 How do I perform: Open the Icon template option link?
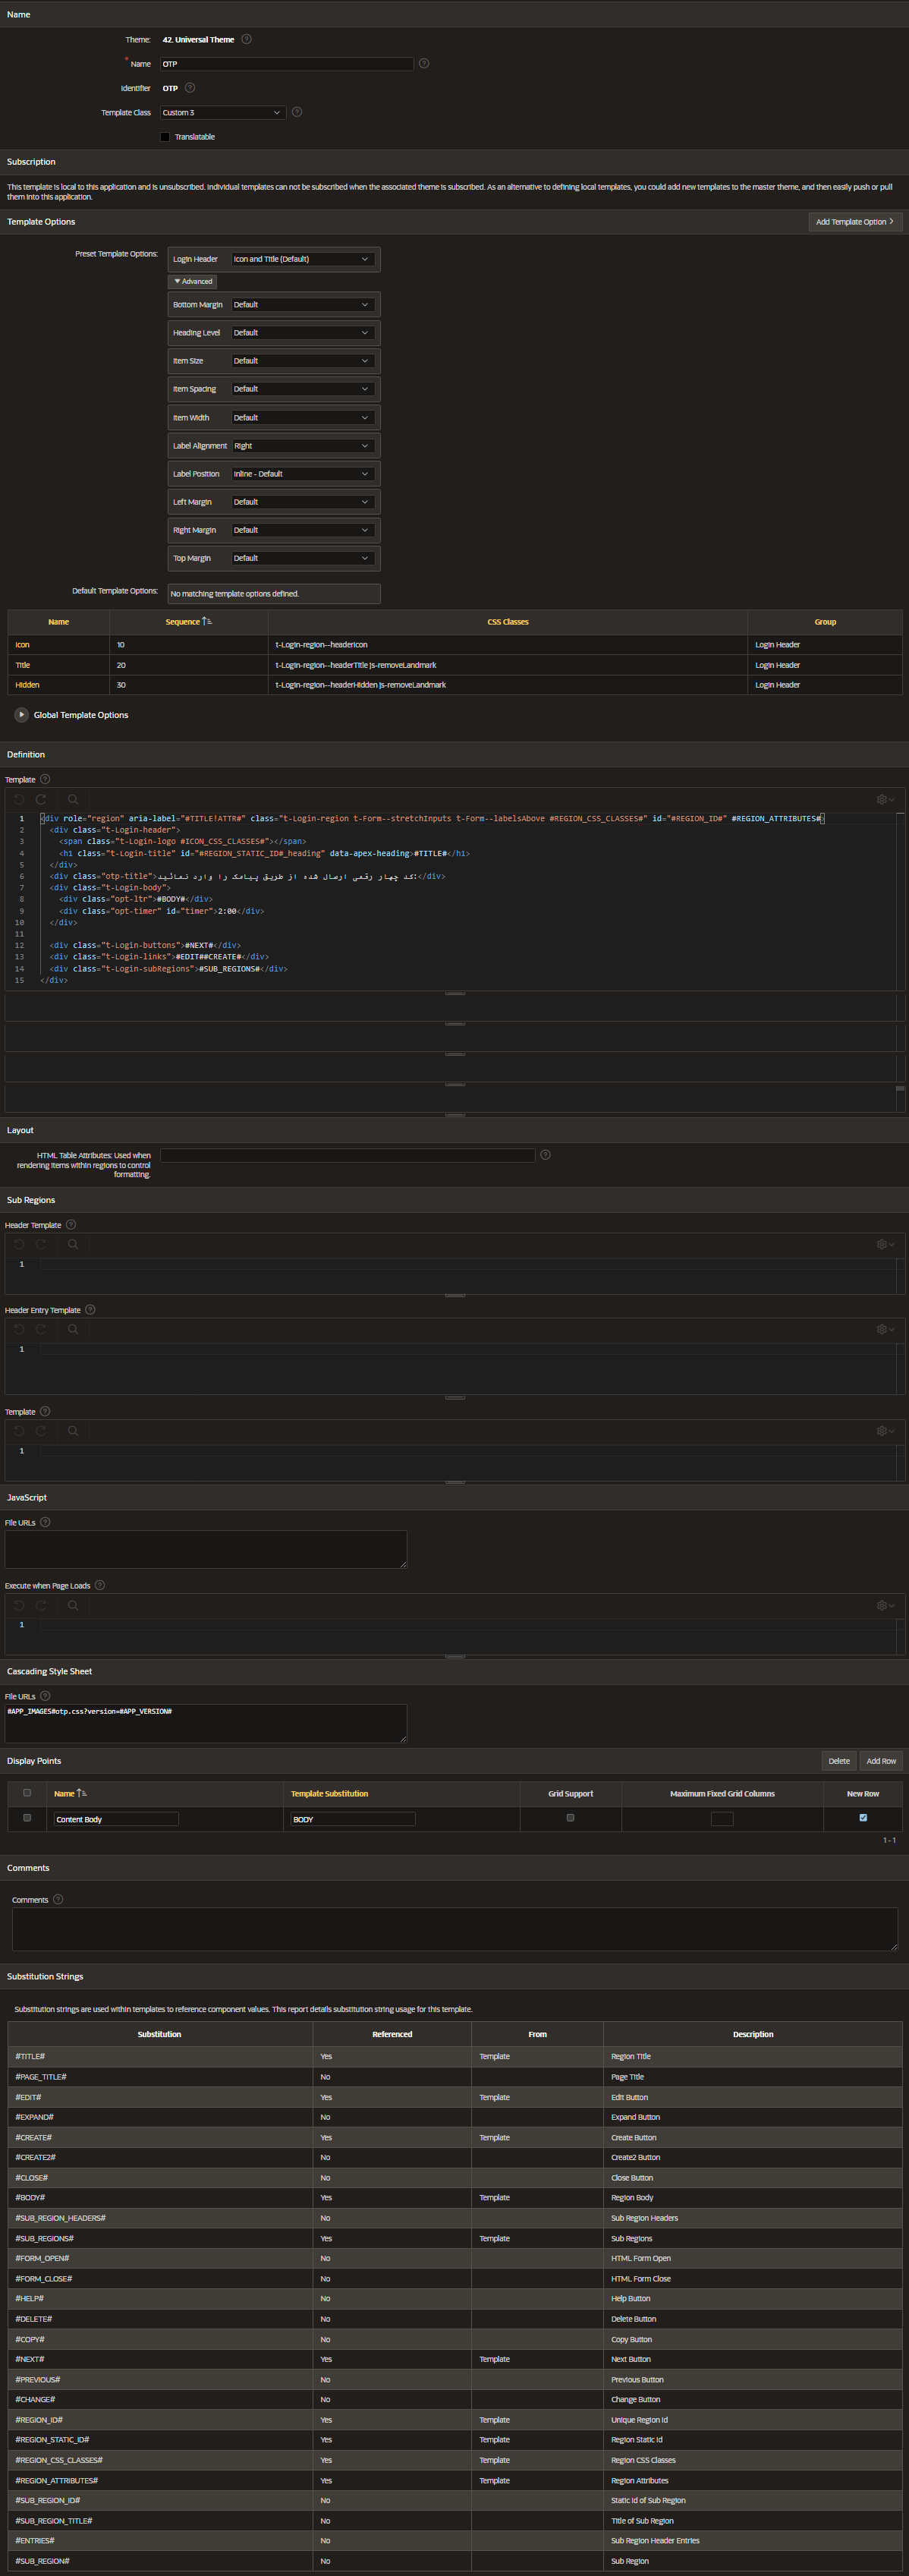pos(22,645)
